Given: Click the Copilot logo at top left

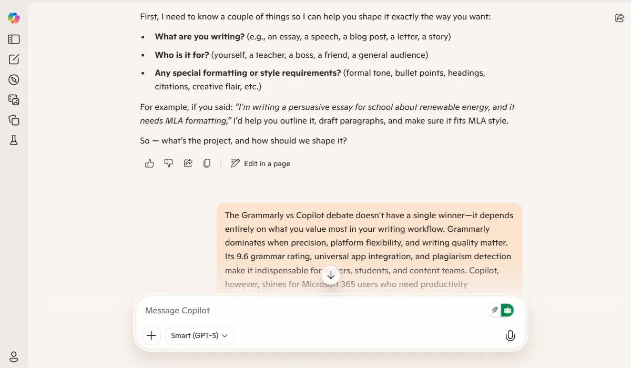Looking at the screenshot, I should click(13, 17).
